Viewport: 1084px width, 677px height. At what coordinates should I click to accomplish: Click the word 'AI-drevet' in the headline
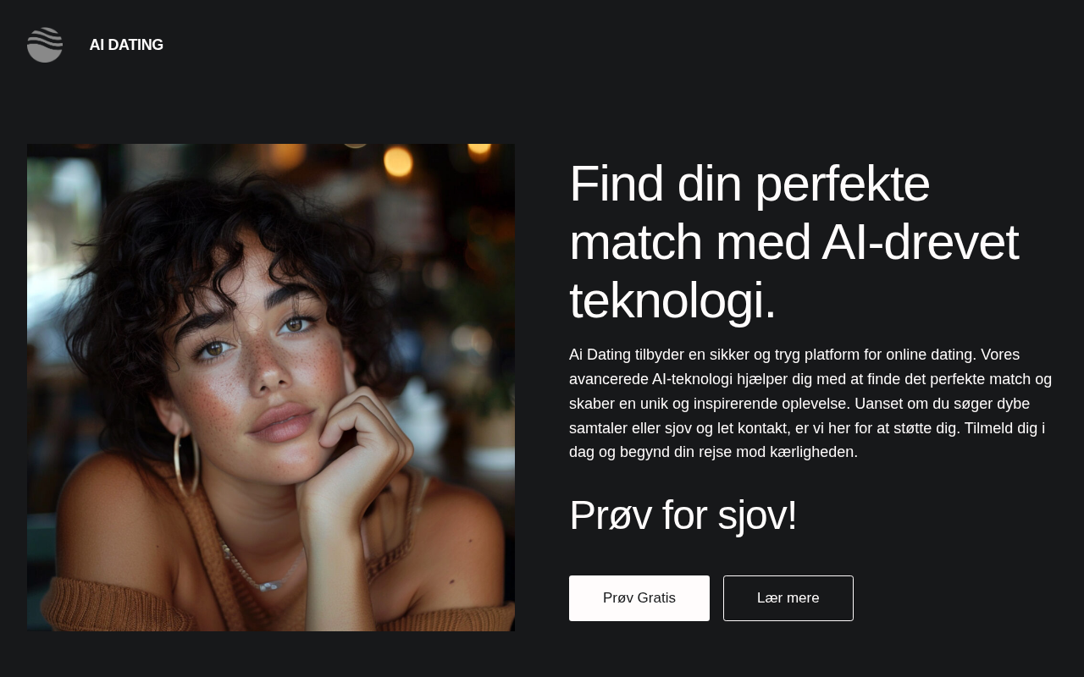pyautogui.click(x=920, y=242)
